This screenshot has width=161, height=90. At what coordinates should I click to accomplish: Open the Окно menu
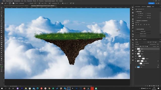tap(57, 1)
